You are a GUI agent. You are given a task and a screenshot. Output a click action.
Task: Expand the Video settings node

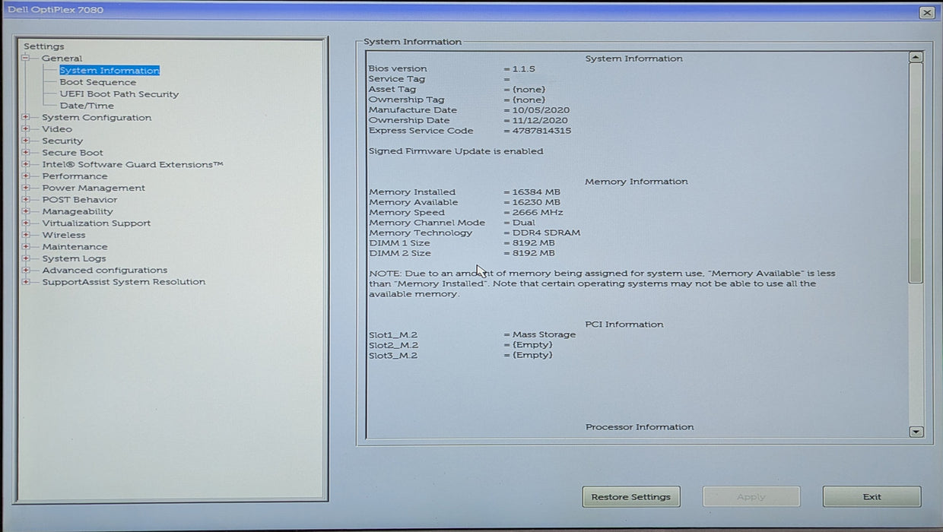point(26,129)
